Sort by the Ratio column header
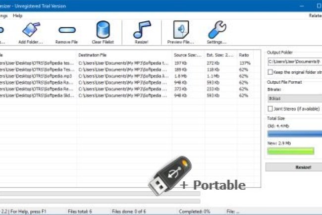 click(244, 54)
